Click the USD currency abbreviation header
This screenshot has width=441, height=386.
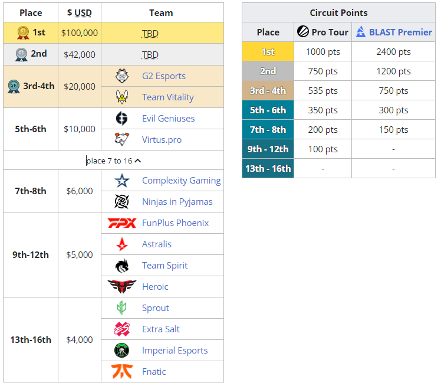83,12
